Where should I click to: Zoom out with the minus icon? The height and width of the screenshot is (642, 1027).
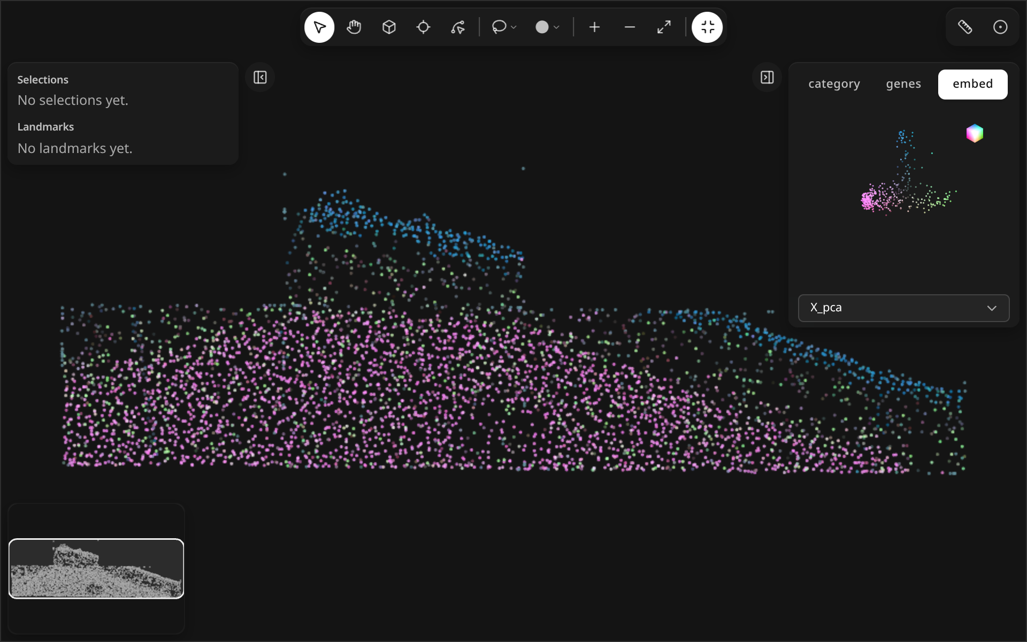[x=630, y=27]
